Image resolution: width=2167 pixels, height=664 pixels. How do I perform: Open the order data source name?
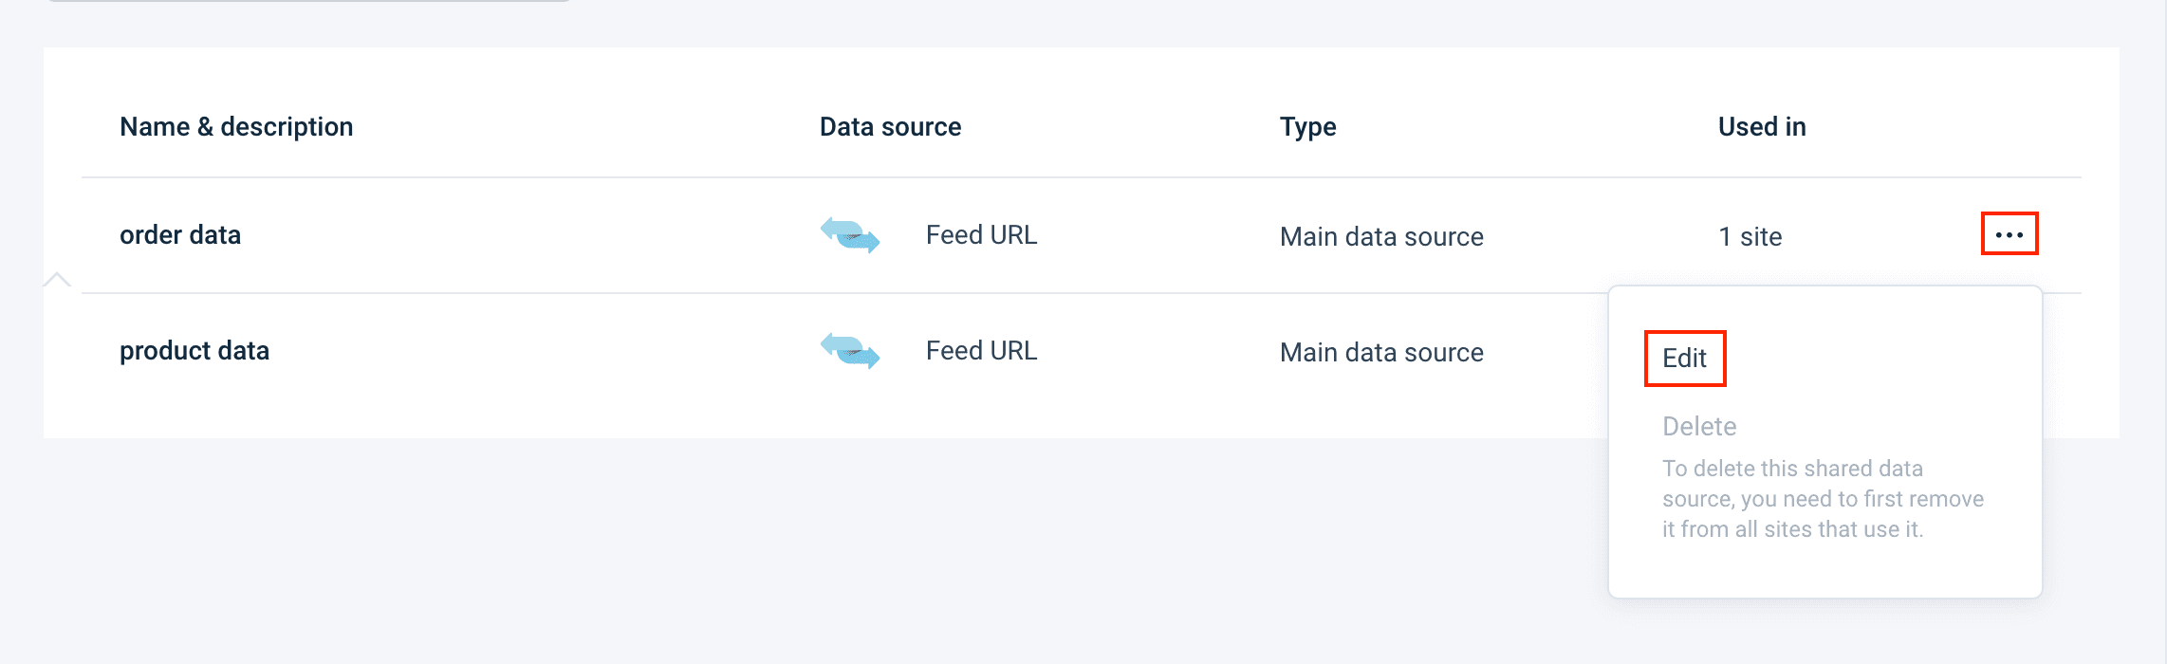click(x=180, y=235)
